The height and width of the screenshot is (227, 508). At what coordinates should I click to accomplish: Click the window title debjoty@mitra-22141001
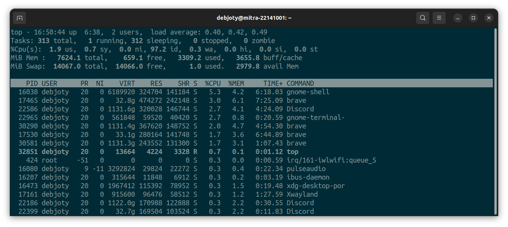point(254,18)
